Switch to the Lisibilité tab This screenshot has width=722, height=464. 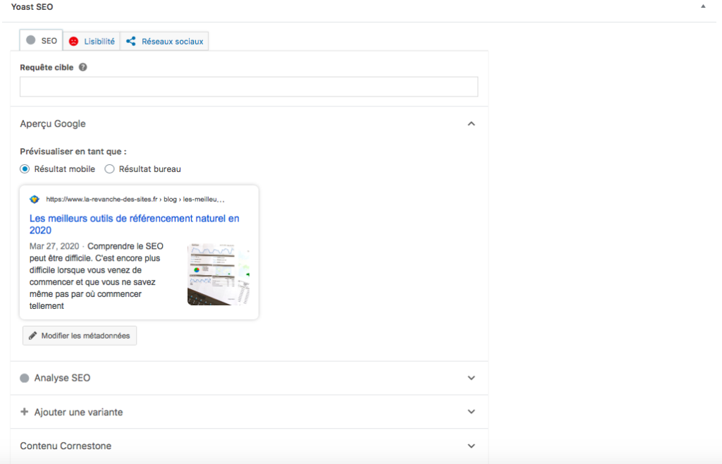[99, 42]
